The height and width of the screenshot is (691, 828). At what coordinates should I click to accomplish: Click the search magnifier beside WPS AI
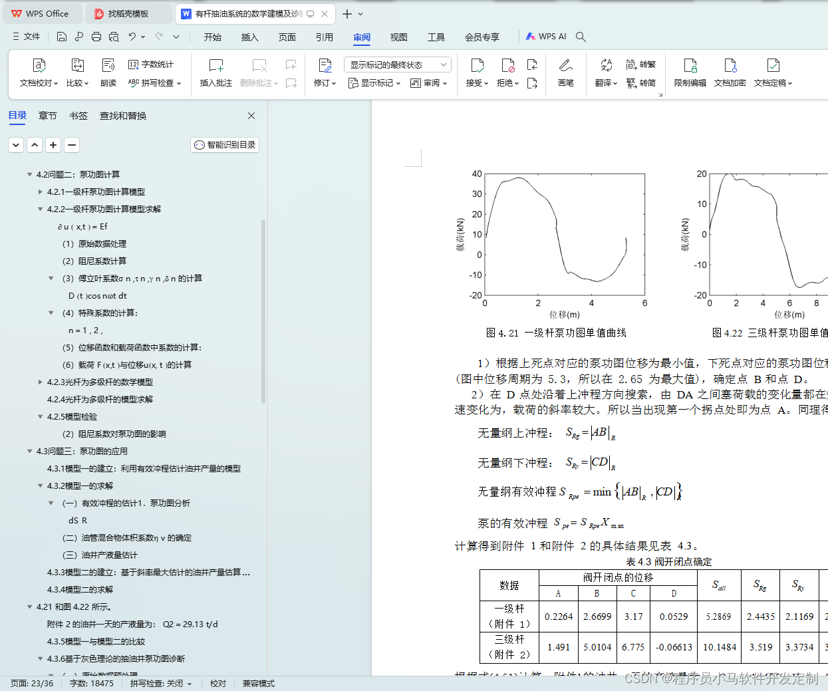pos(581,37)
